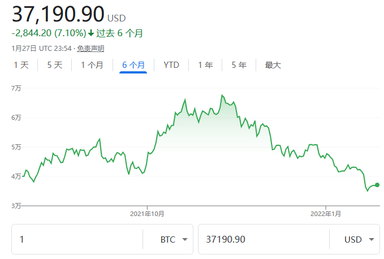Expand the USD currency dropdown arrow

click(x=372, y=239)
